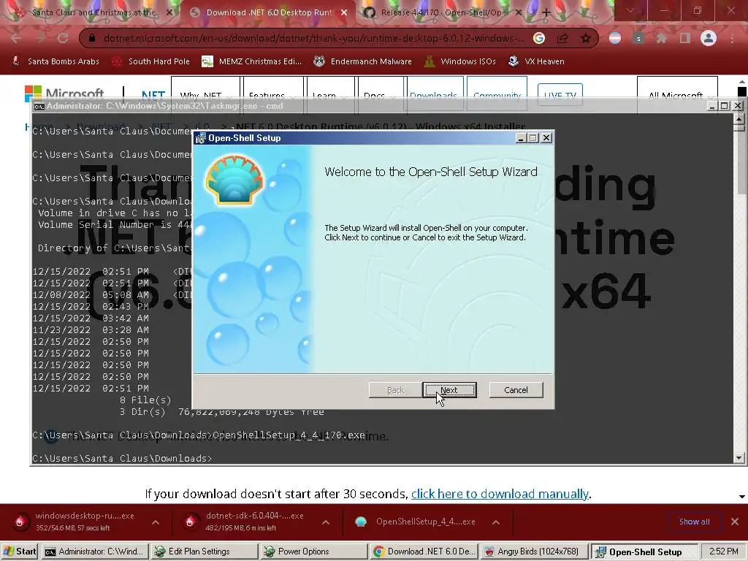Screen dimensions: 748x561
Task: Close the Chrome downloads bar
Action: pos(735,522)
